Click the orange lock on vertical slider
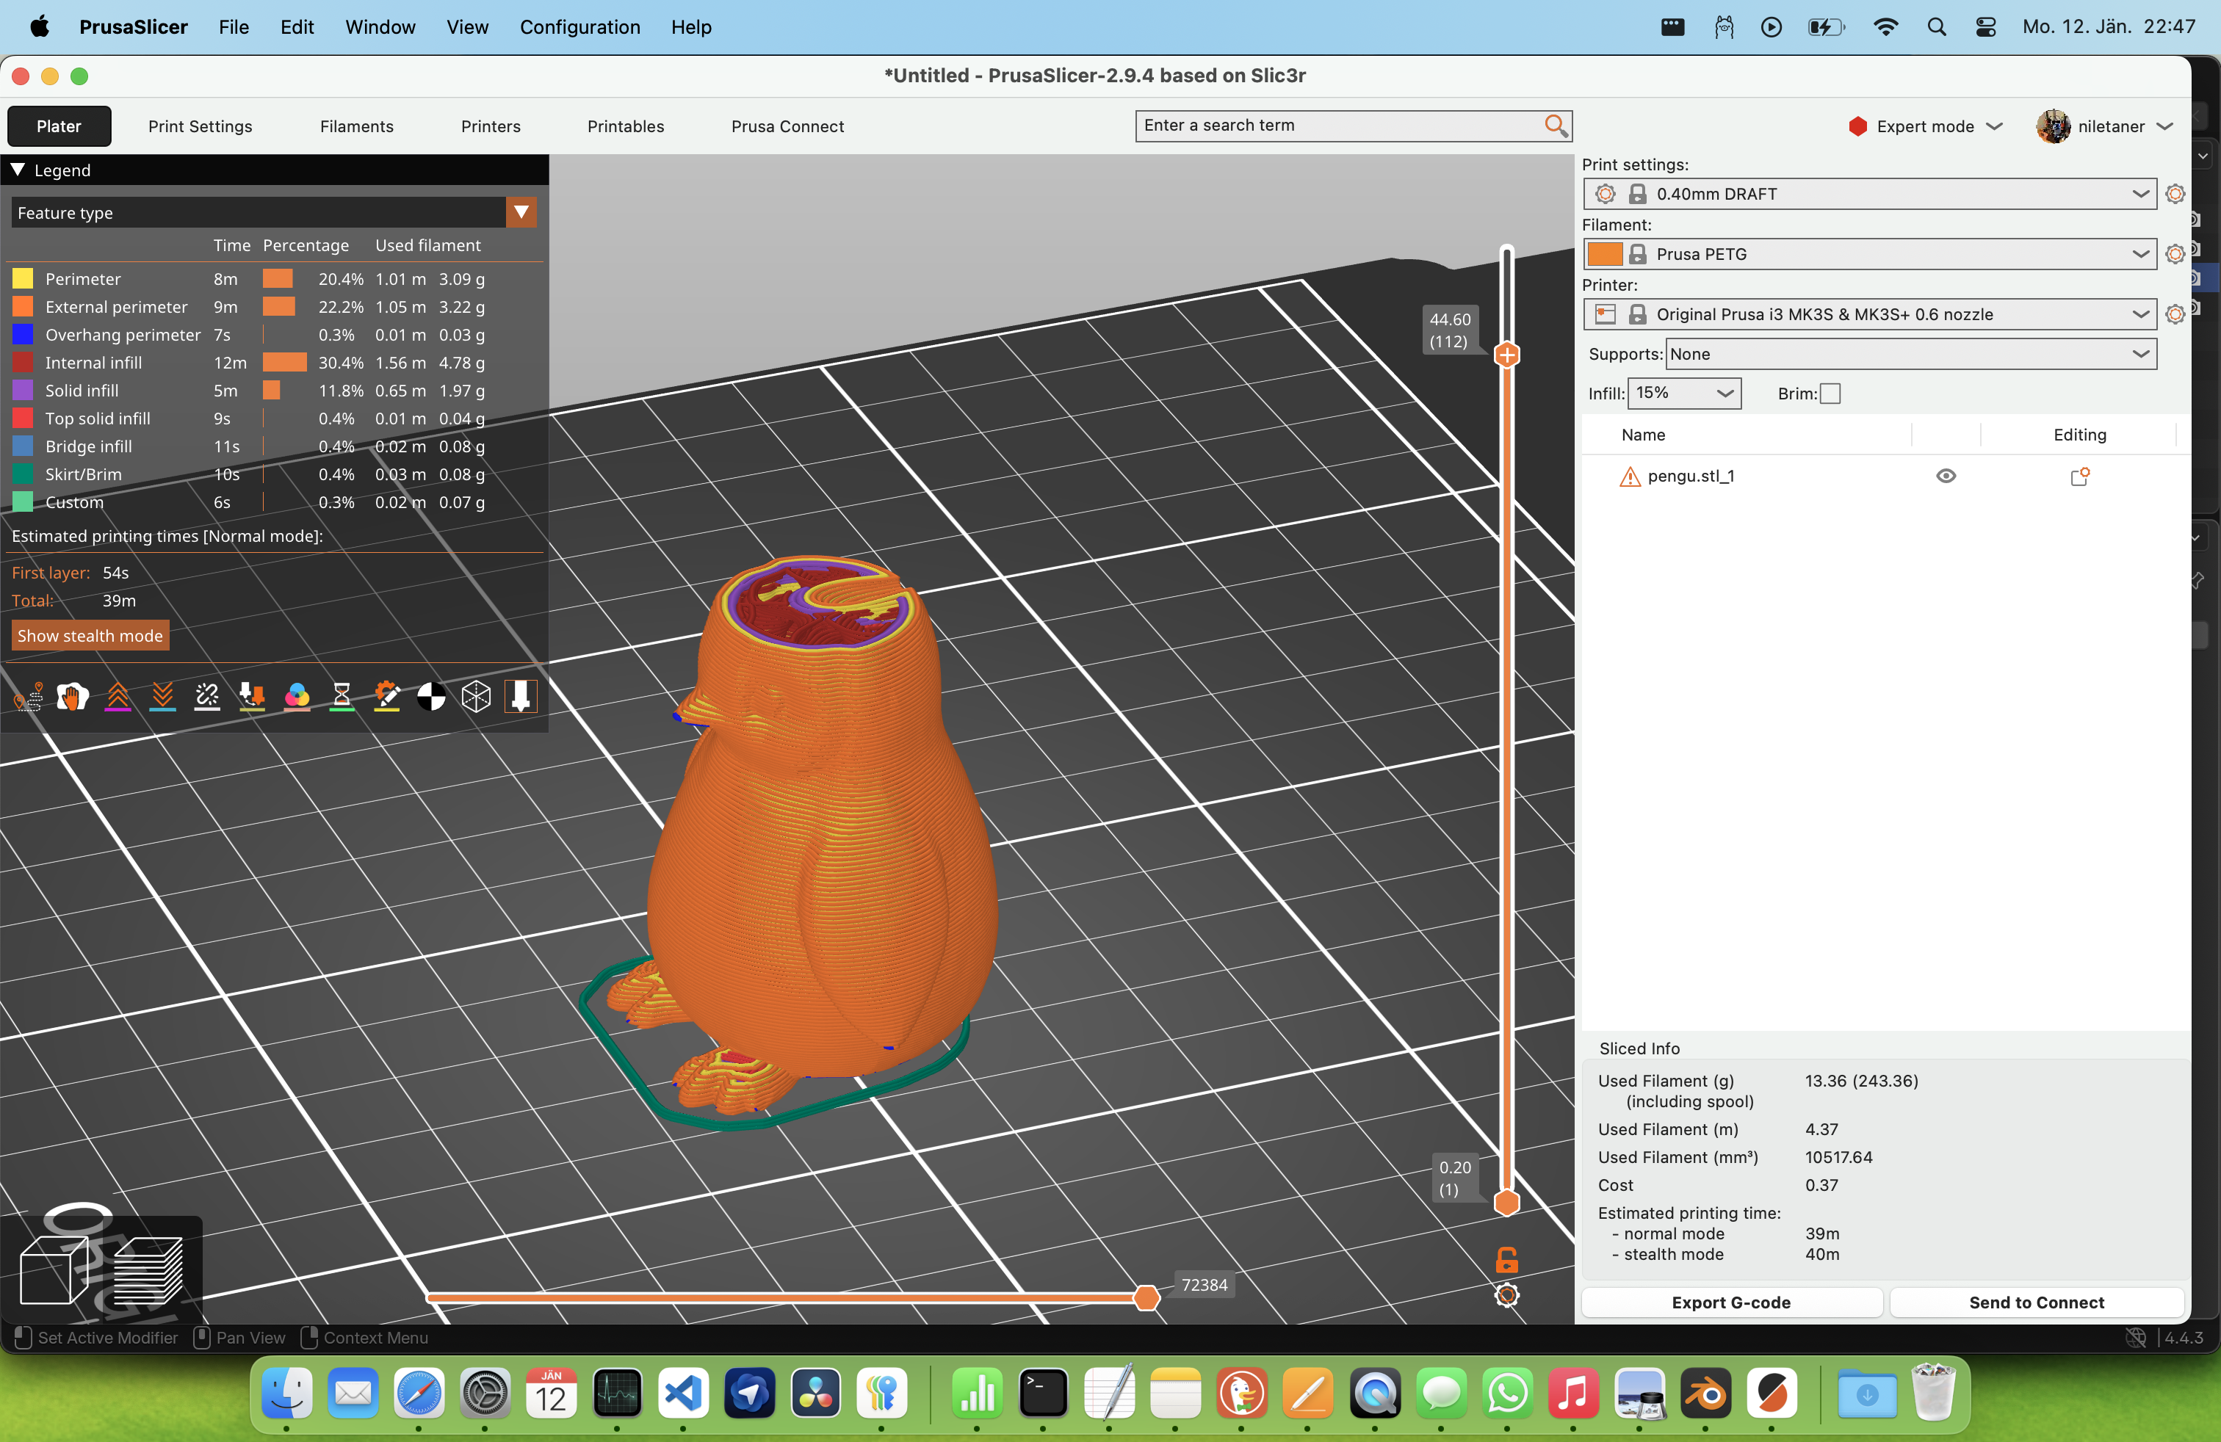The width and height of the screenshot is (2221, 1442). pos(1506,1260)
